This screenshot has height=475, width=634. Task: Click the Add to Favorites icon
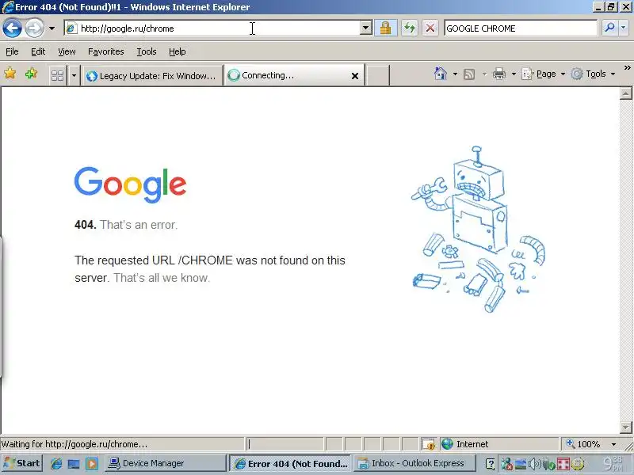click(31, 74)
